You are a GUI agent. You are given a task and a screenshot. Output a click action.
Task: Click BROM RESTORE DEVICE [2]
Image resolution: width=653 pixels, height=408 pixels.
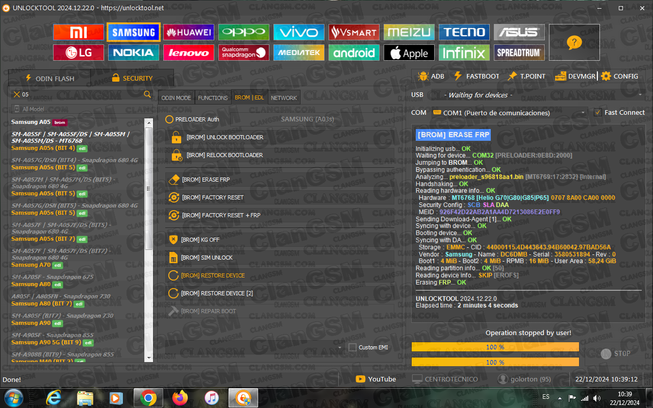coord(280,293)
